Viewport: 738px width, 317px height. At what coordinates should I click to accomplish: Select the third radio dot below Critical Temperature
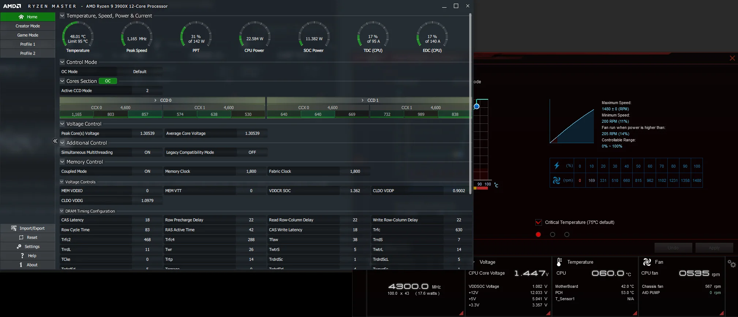tap(567, 234)
